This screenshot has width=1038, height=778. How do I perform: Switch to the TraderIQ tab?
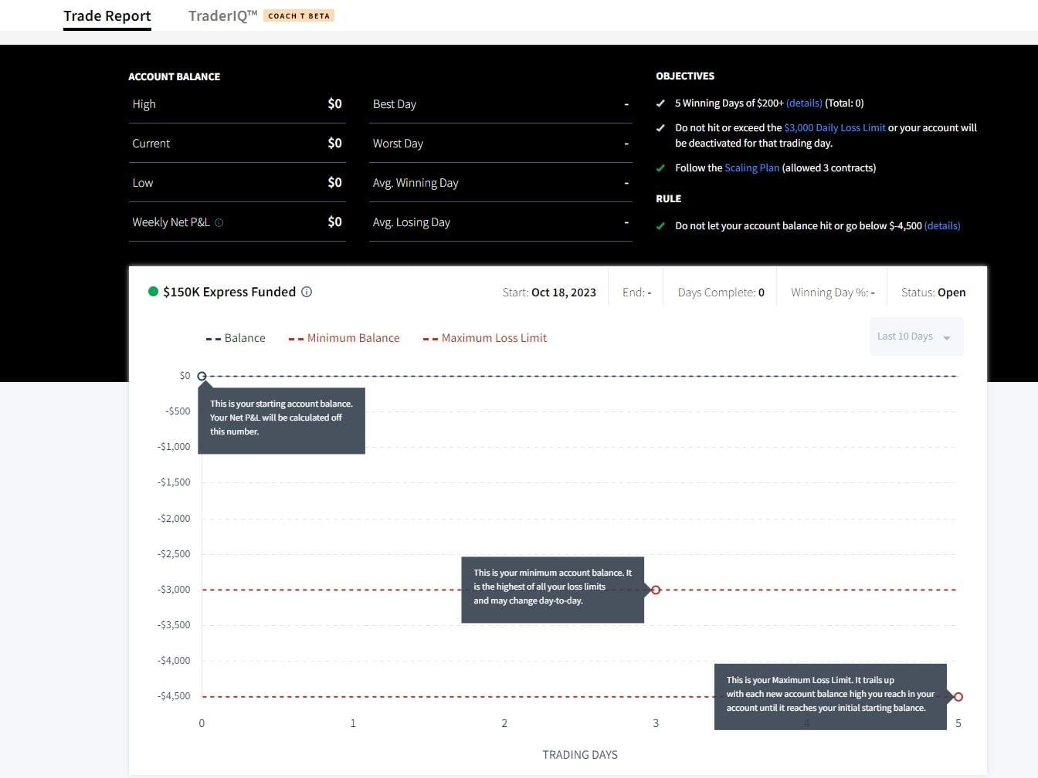(x=222, y=15)
